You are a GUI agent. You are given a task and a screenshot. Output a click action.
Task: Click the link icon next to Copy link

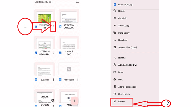pos(115,18)
